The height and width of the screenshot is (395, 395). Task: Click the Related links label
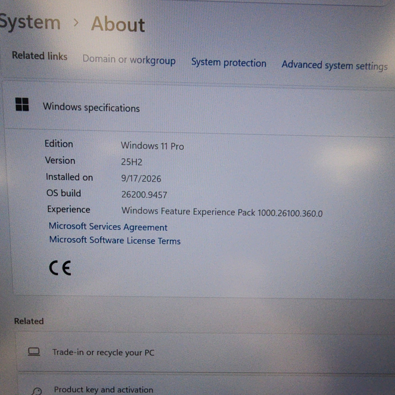coord(39,56)
